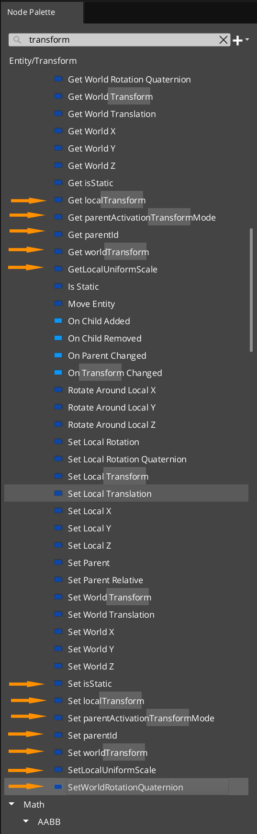The width and height of the screenshot is (257, 834).
Task: Click the transform search input field
Action: coord(120,40)
